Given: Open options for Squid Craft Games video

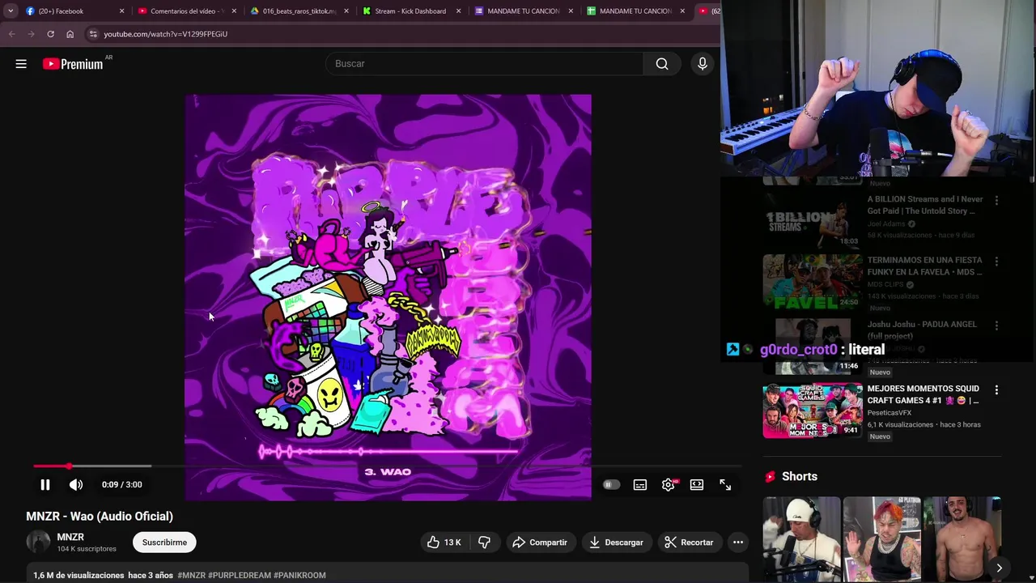Looking at the screenshot, I should pos(996,389).
